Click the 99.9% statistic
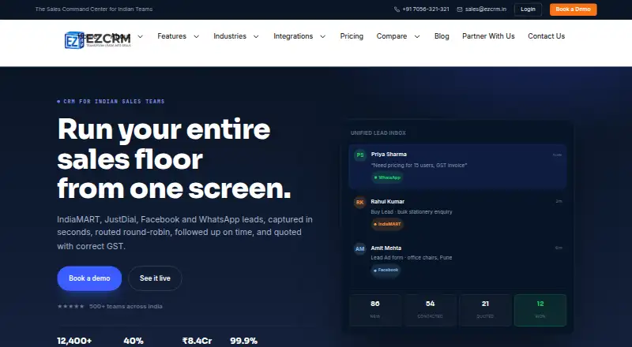Image resolution: width=632 pixels, height=347 pixels. coord(244,341)
